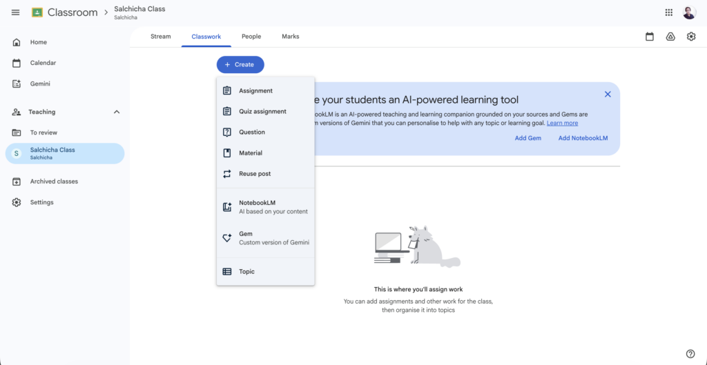Click the Home house icon in sidebar
707x365 pixels.
point(17,42)
